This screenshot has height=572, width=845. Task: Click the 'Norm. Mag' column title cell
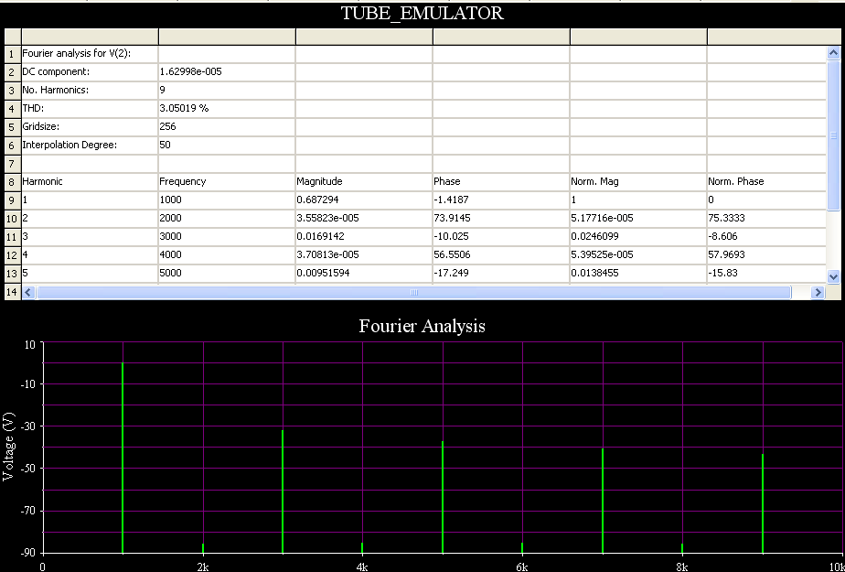pyautogui.click(x=638, y=182)
